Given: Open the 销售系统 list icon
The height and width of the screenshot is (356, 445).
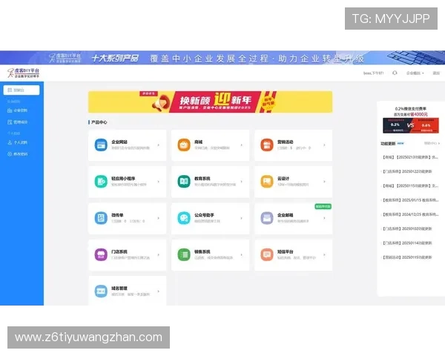Looking at the screenshot, I should coord(184,254).
